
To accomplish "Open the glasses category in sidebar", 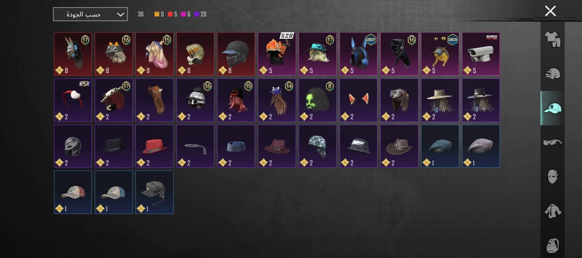I will click(x=552, y=142).
